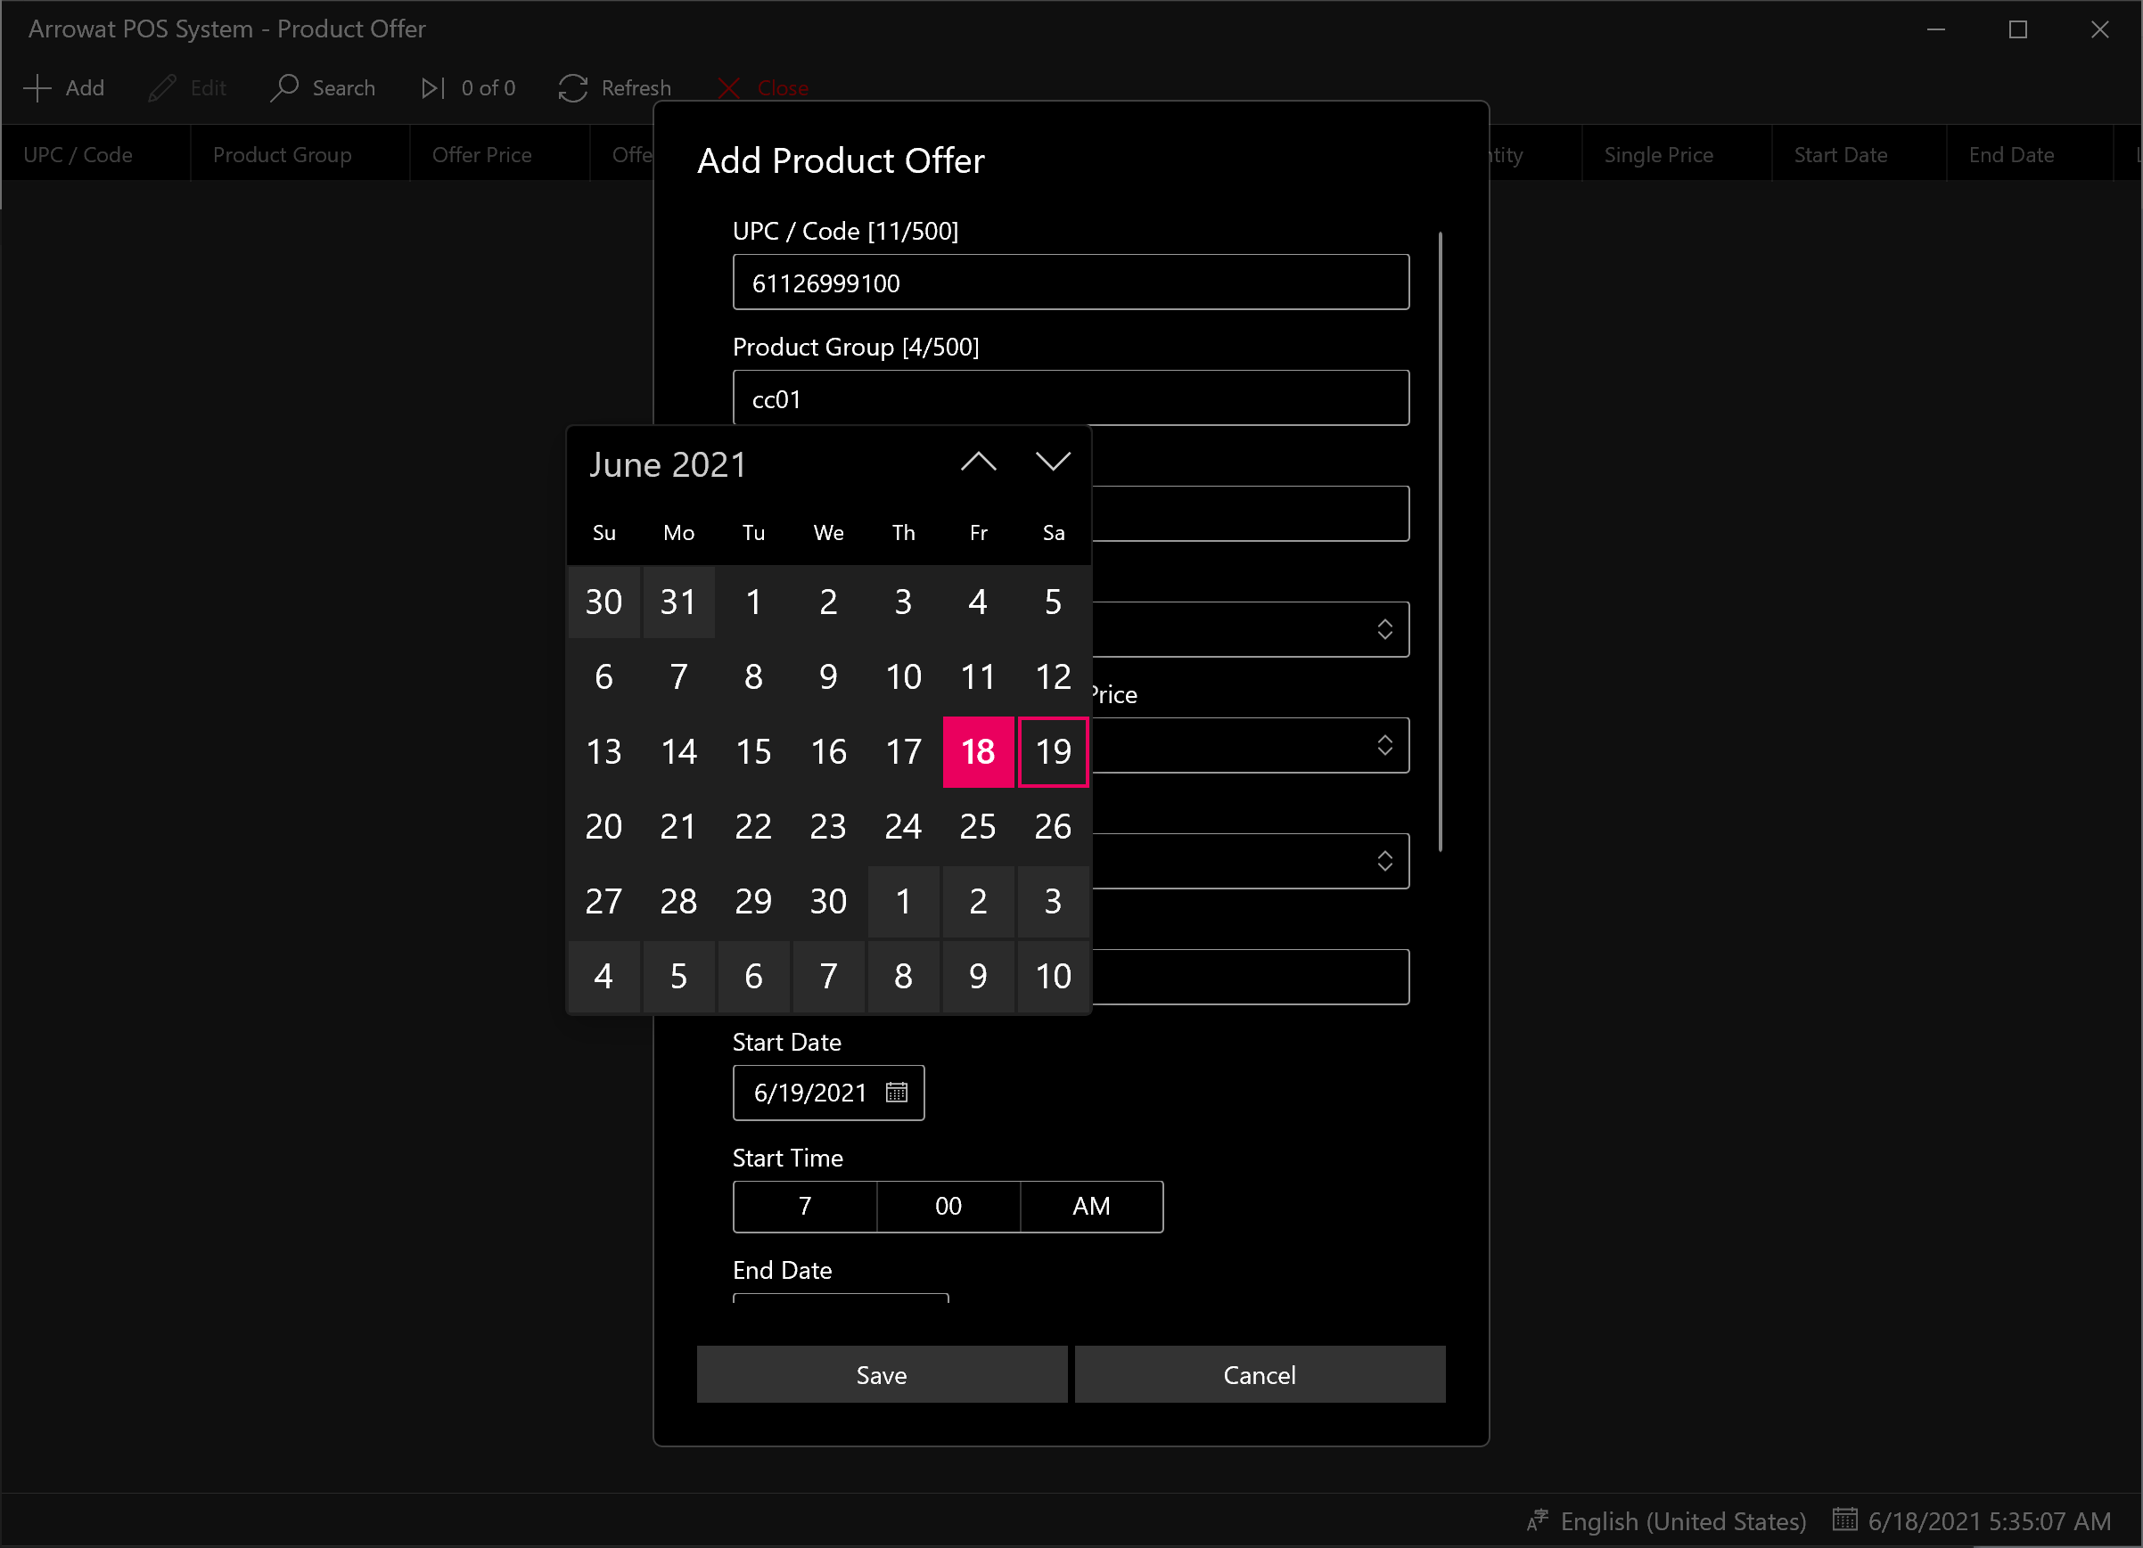Select June 18 highlighted date
The height and width of the screenshot is (1548, 2143).
978,751
